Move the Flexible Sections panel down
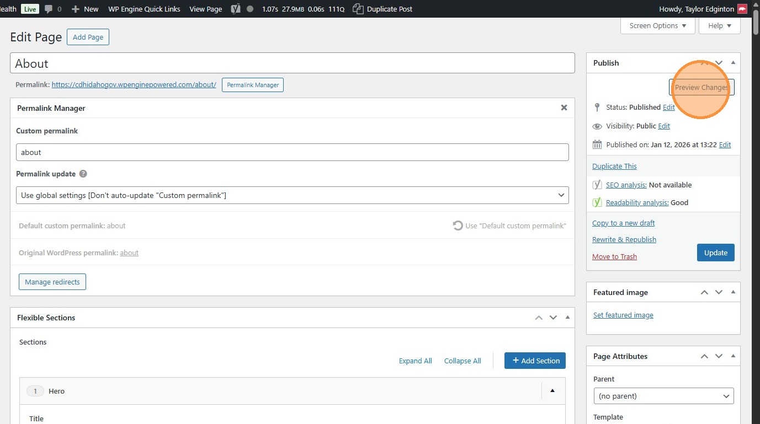The height and width of the screenshot is (424, 760). click(x=553, y=318)
